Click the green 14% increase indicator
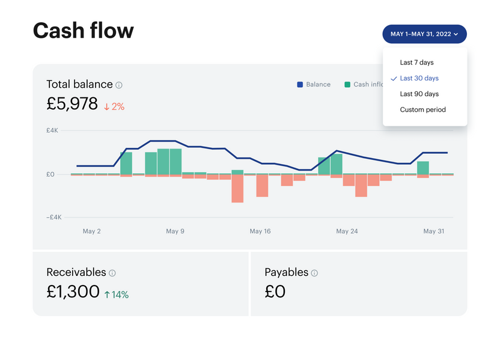The width and height of the screenshot is (500, 339). point(117,295)
